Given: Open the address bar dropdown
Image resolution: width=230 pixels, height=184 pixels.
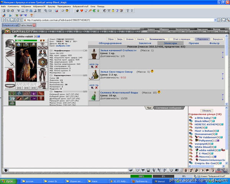Looking at the screenshot, I should click(x=215, y=20).
